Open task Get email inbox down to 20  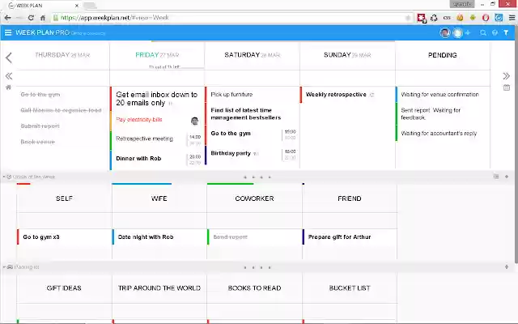(x=157, y=99)
